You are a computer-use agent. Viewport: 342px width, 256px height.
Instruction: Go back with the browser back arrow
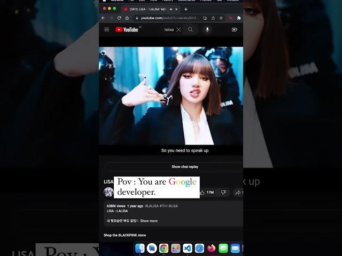[103, 18]
